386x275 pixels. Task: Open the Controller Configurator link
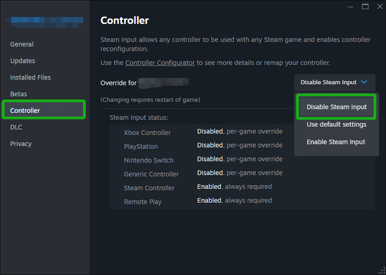click(x=160, y=62)
